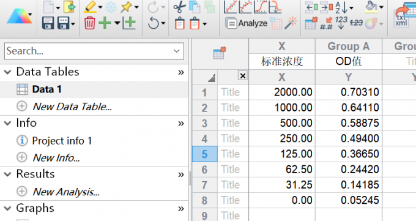Click the strikethrough 1.23 exclude icon
The width and height of the screenshot is (416, 221).
[356, 23]
